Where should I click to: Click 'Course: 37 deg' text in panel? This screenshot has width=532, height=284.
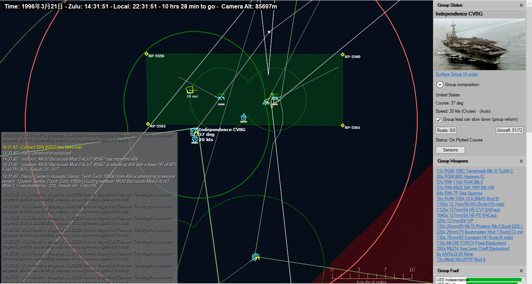click(449, 103)
